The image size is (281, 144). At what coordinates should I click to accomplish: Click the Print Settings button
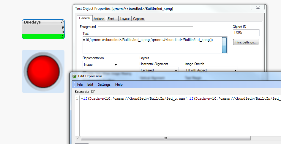pyautogui.click(x=246, y=42)
